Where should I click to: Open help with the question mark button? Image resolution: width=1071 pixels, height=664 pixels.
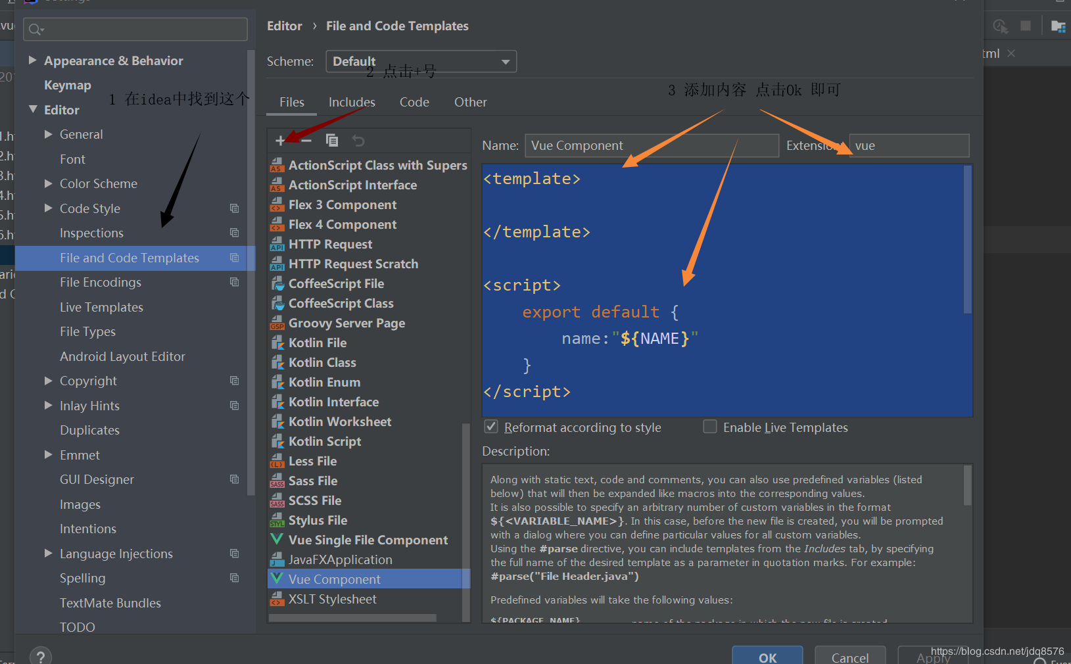tap(41, 656)
